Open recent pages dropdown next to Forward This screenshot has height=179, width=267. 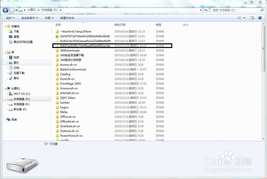[16, 10]
